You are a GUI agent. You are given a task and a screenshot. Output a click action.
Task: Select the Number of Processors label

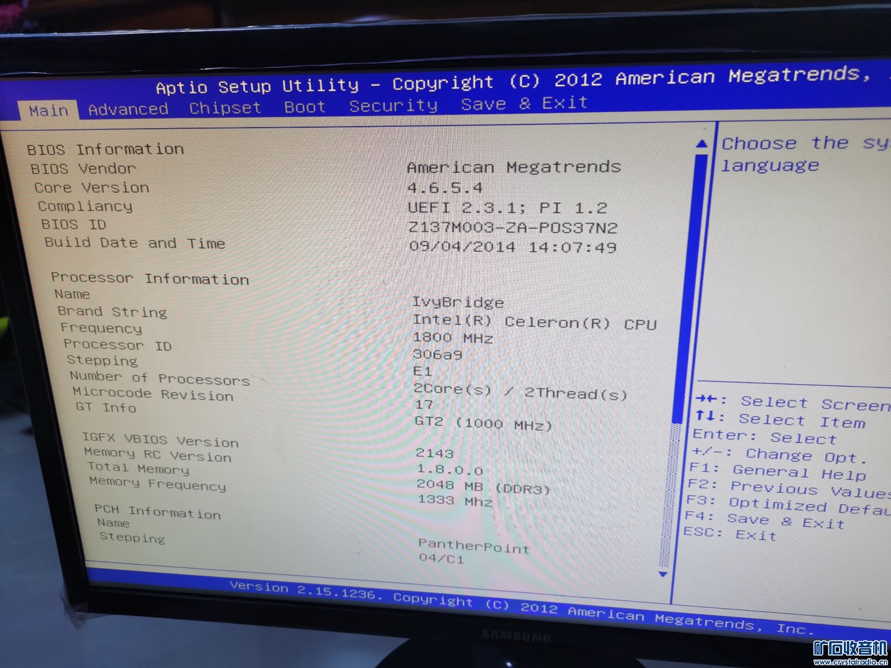point(160,378)
